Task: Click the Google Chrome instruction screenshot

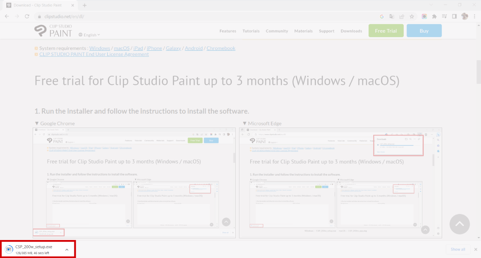Action: point(134,183)
